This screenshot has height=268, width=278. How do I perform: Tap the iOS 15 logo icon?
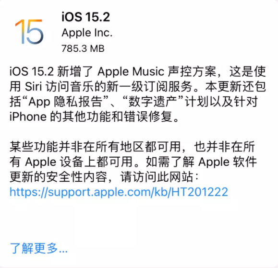[x=29, y=32]
